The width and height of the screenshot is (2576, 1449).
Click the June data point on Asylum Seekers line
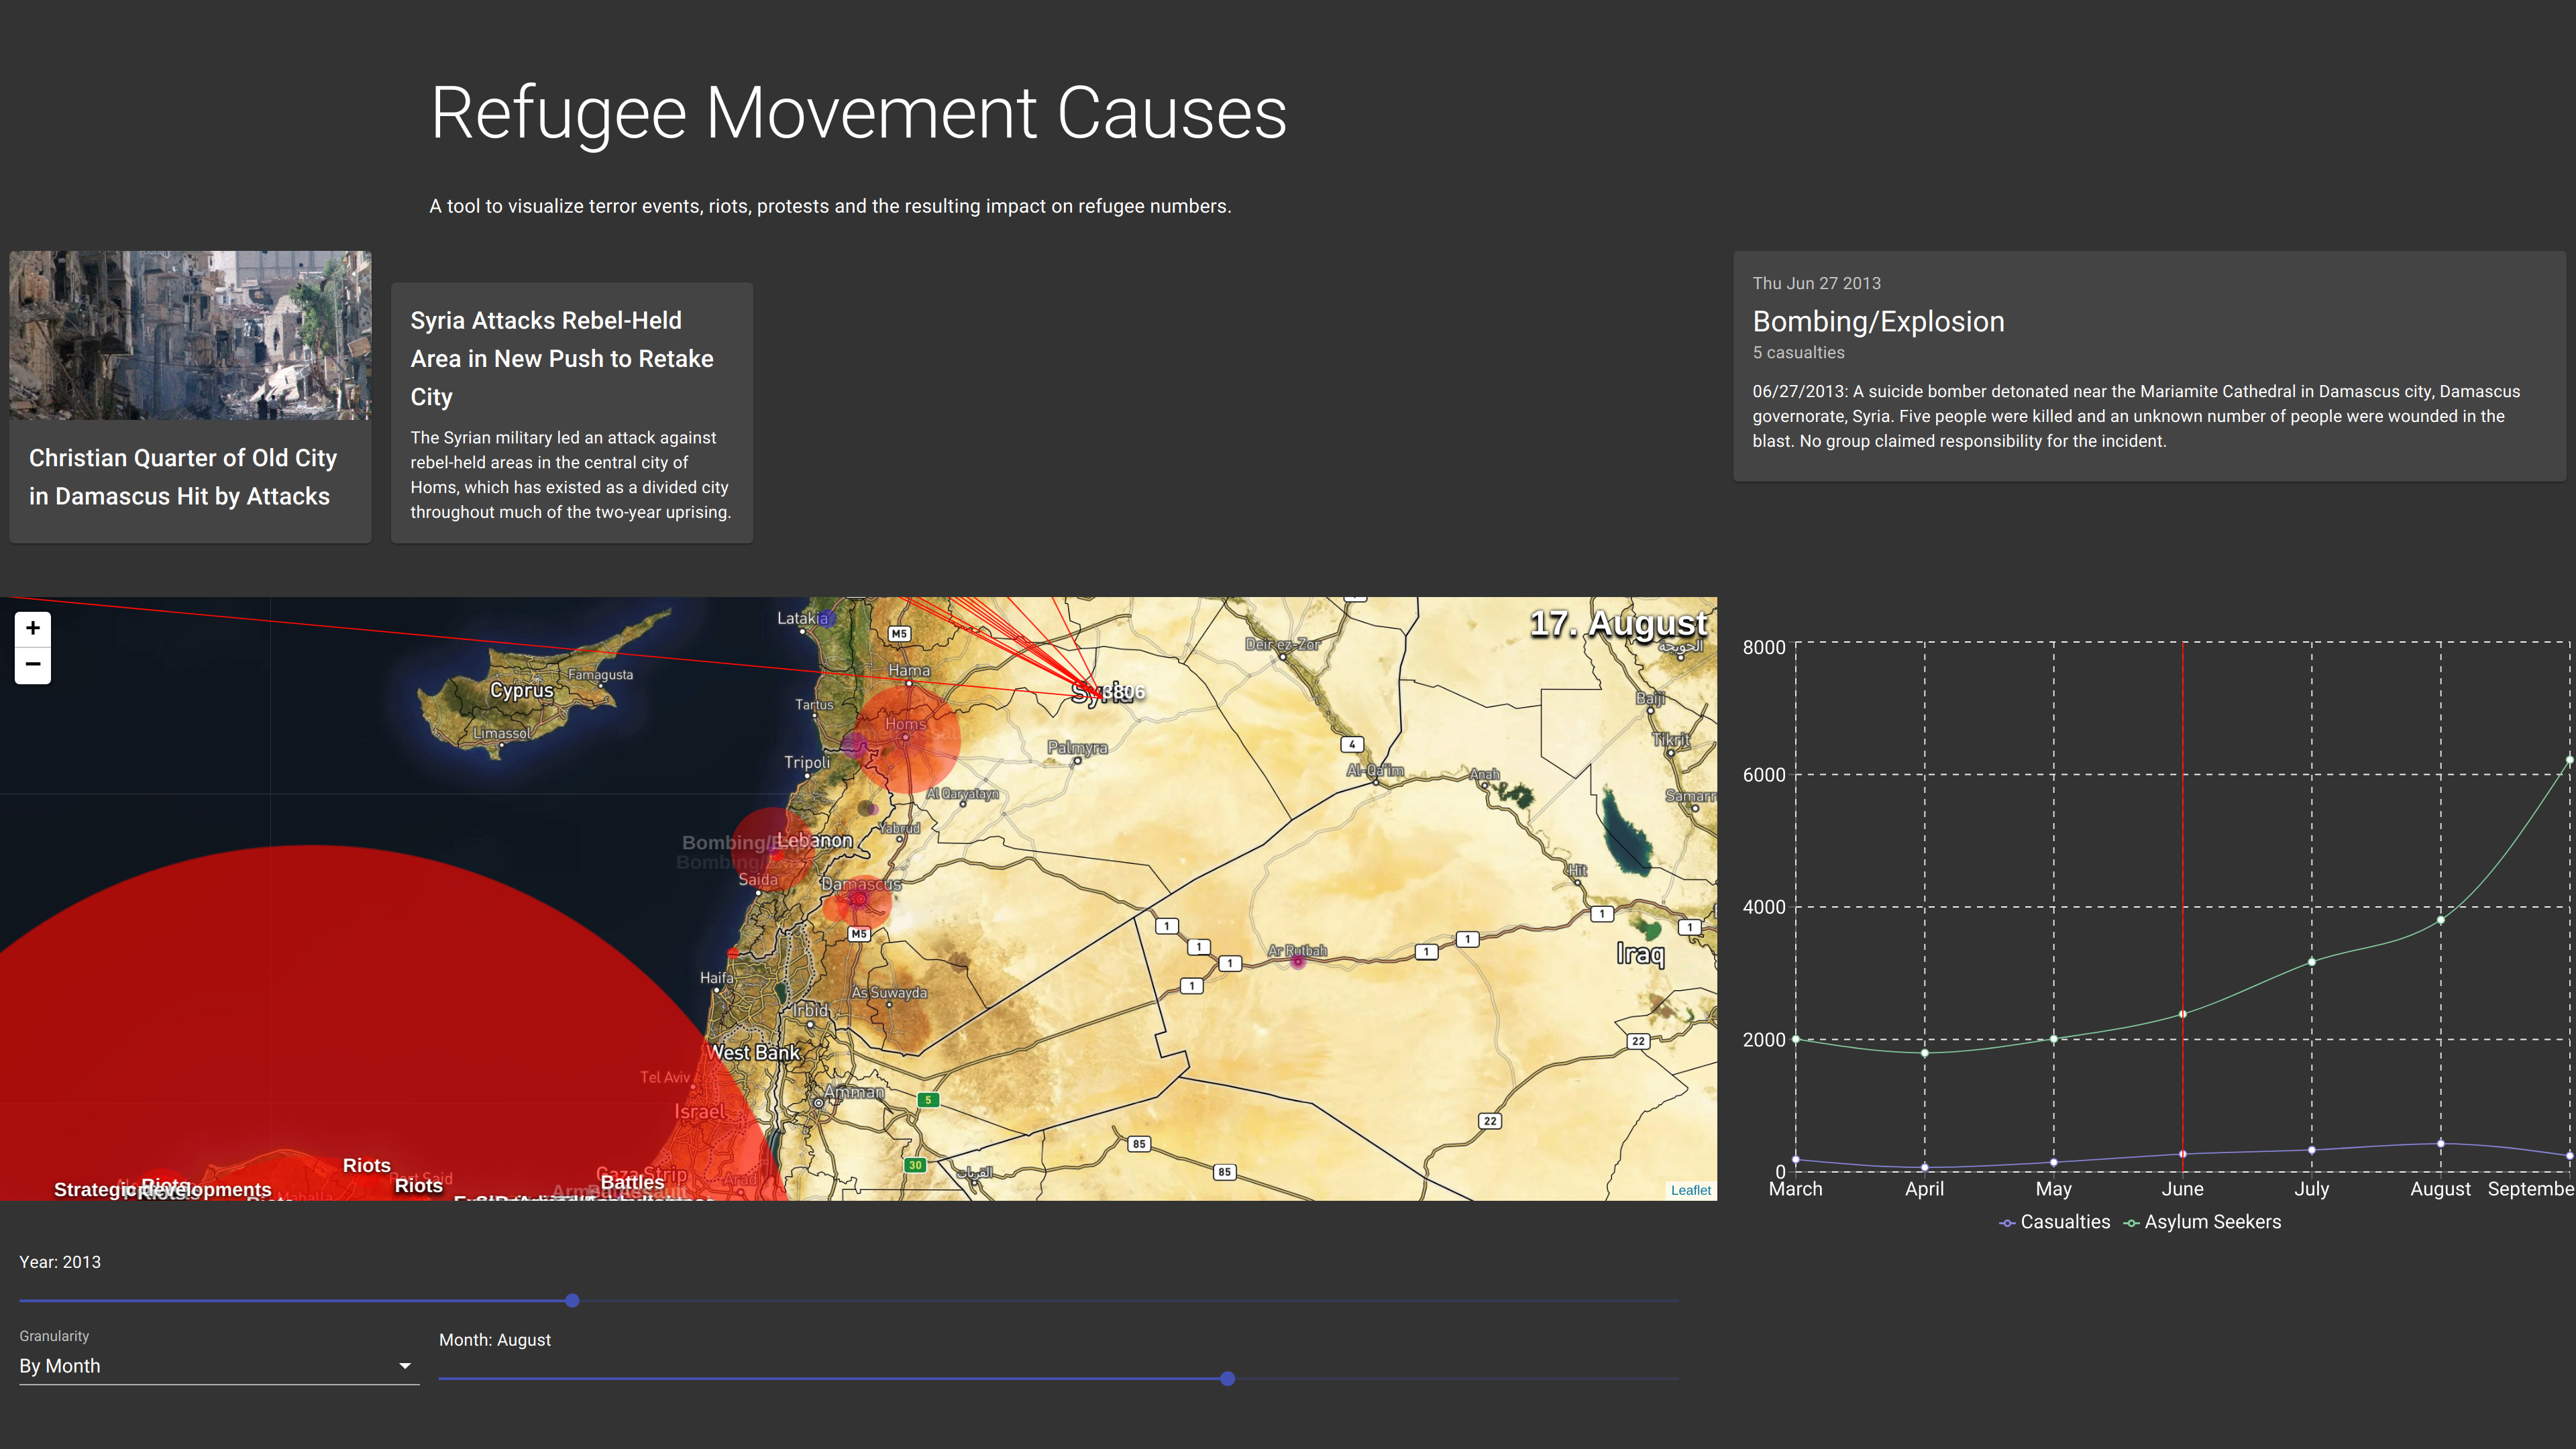point(2182,1014)
